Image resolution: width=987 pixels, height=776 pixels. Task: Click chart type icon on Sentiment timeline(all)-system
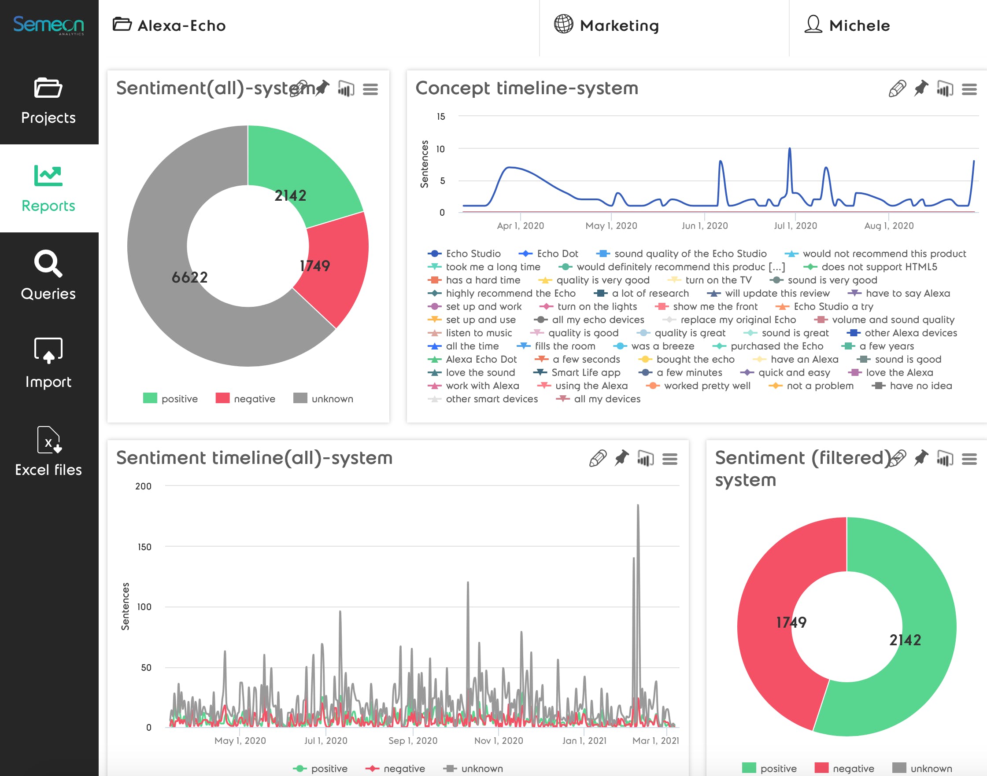[645, 458]
